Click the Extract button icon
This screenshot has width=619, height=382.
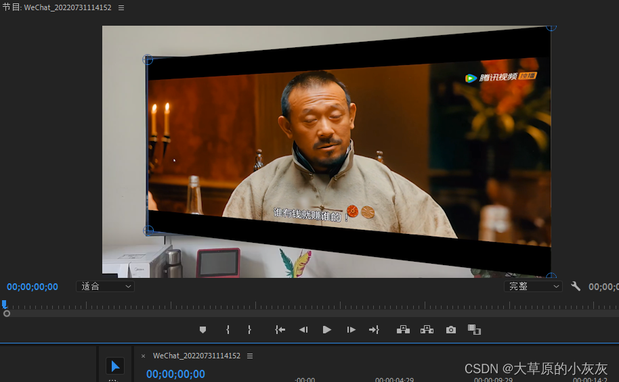pyautogui.click(x=427, y=330)
